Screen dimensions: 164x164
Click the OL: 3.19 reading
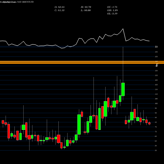(x=112, y=14)
